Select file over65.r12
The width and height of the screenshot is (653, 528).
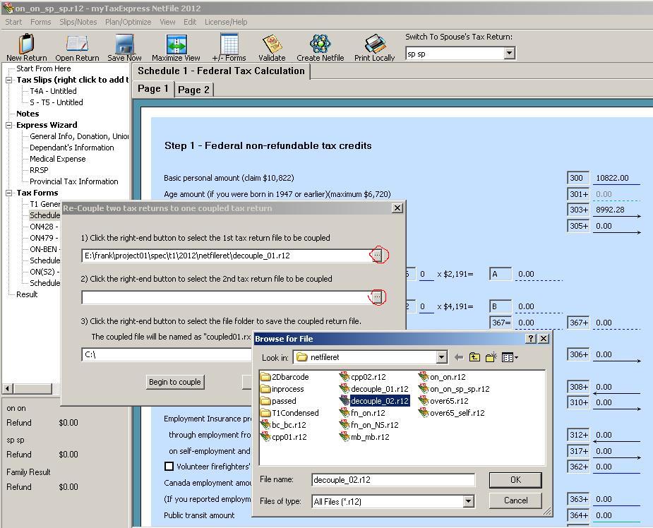click(443, 401)
